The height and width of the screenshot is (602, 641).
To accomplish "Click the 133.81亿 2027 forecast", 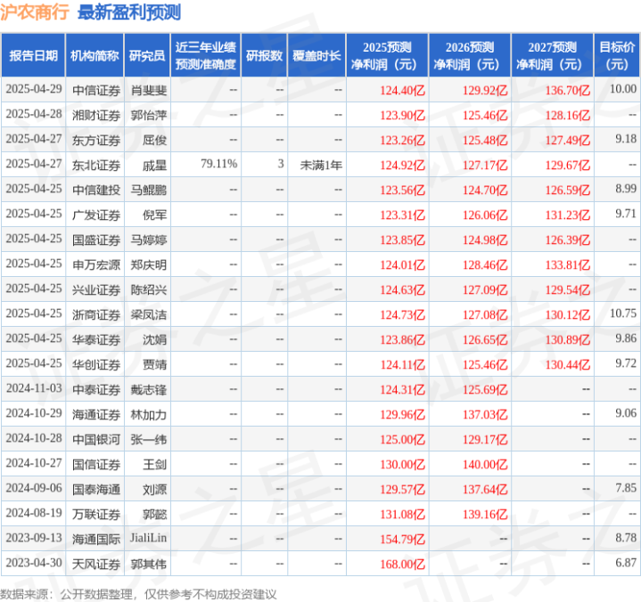I will click(568, 264).
